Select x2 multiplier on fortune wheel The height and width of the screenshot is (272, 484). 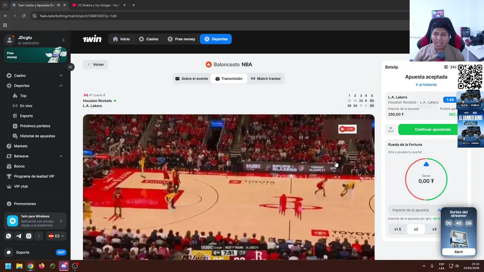416,229
